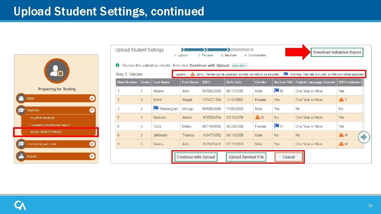Open Frequency Distribution Report menu item
381x214 pixels.
[x=50, y=125]
